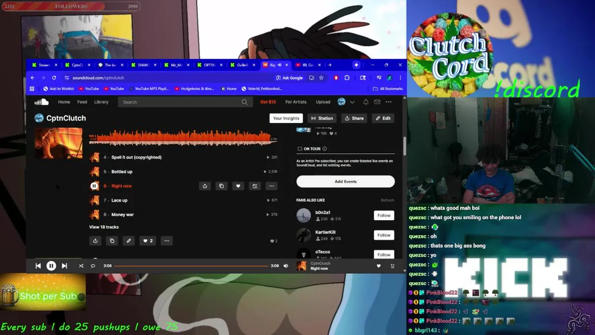Viewport: 595px width, 335px height.
Task: Toggle shuffle in the player bar
Action: pyautogui.click(x=81, y=266)
